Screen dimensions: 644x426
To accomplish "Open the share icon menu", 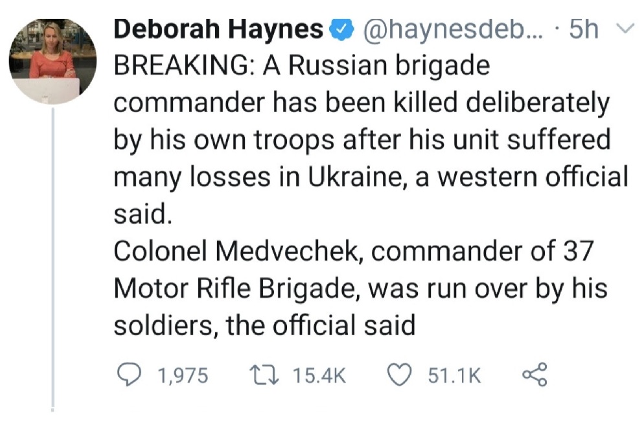I will click(535, 374).
